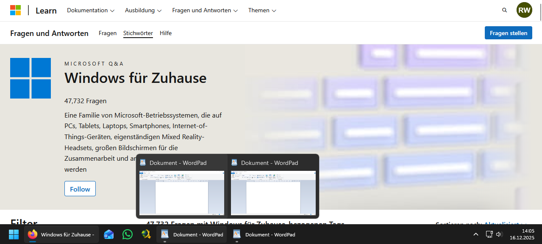Click the speaker icon in the system tray
Screen dimensions: 542x244
point(499,234)
